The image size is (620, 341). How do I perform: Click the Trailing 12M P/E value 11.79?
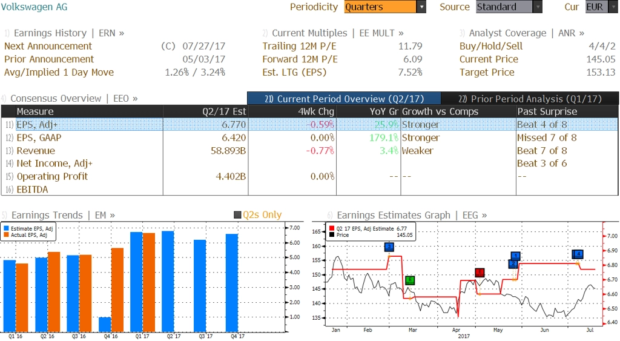pyautogui.click(x=410, y=46)
